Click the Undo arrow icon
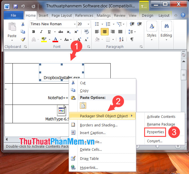Viewport: 189px width, 174px height. (23, 6)
